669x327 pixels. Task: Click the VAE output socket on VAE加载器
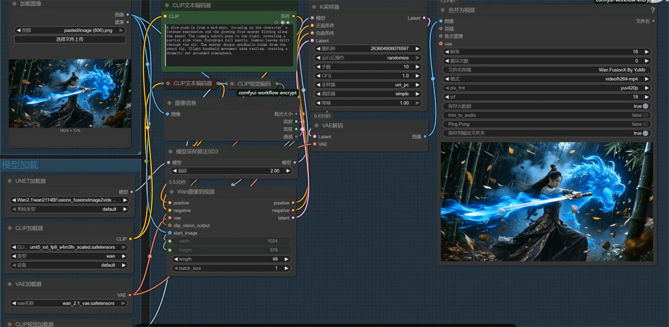point(130,295)
